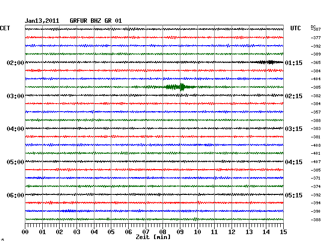Click the Zeit [min] axis title

(x=153, y=237)
